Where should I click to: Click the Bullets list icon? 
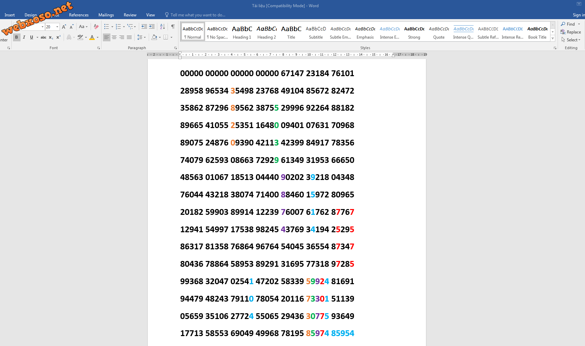coord(106,27)
